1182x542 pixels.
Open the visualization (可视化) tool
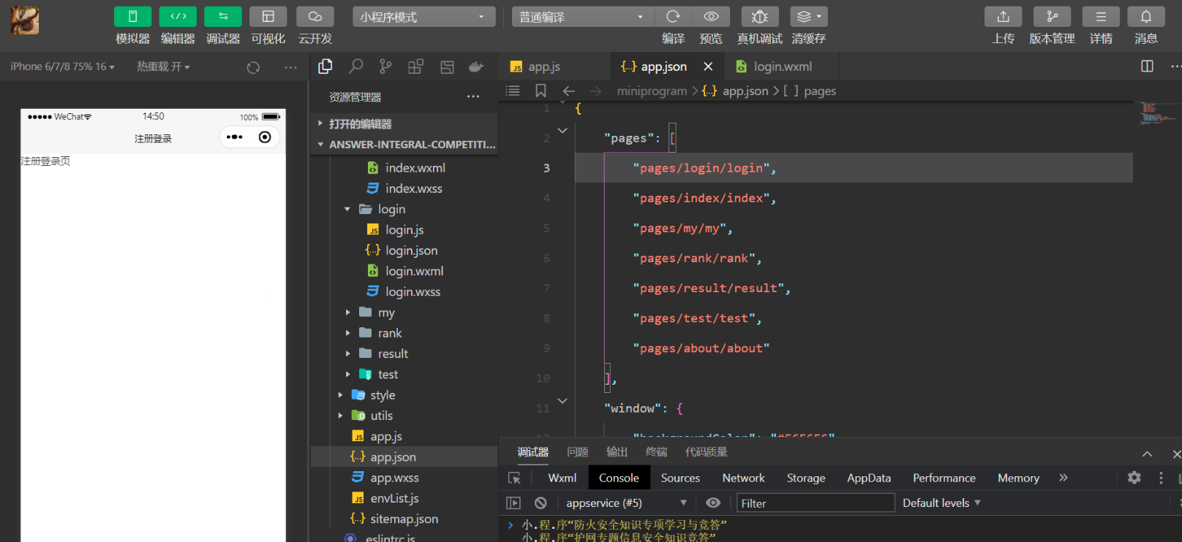[x=268, y=16]
